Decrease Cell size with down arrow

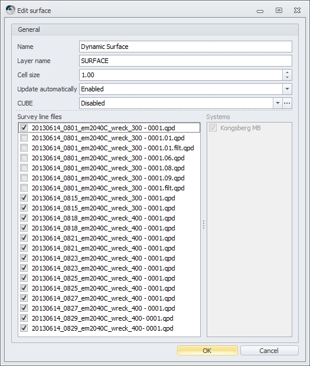(x=287, y=77)
